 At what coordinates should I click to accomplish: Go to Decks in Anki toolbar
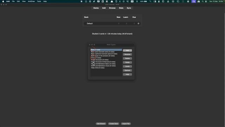[x=96, y=8]
